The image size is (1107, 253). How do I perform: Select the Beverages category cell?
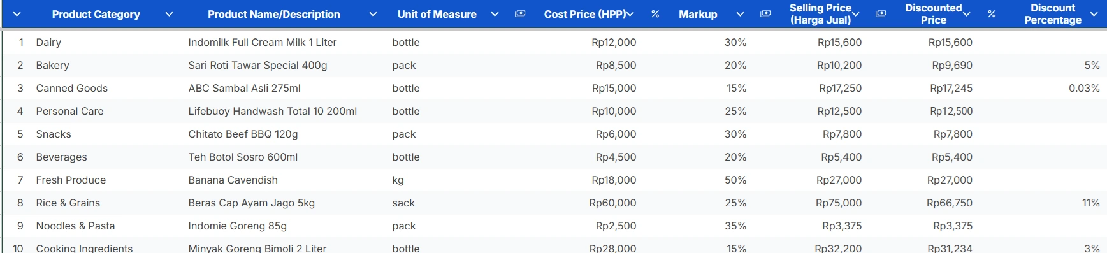tap(61, 157)
